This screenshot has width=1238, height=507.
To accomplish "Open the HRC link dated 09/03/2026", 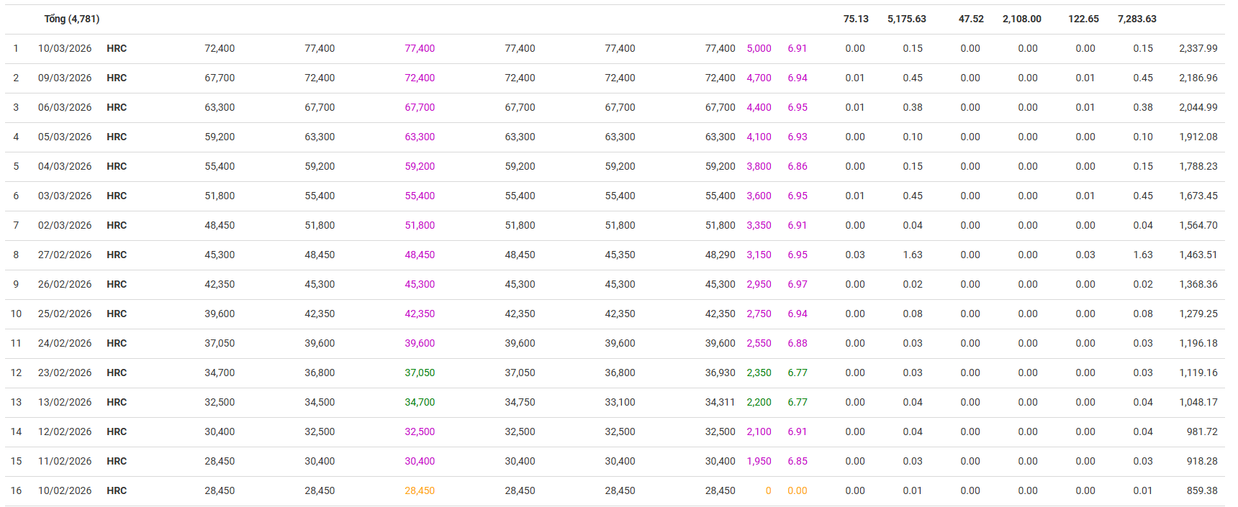I will pos(117,78).
